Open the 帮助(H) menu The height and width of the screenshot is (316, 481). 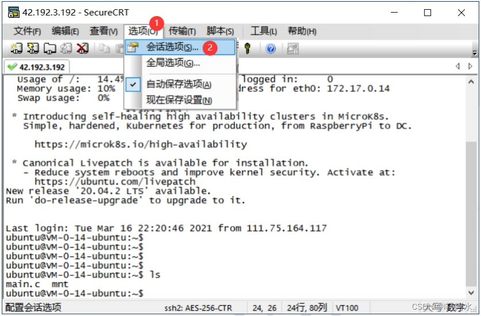[302, 31]
